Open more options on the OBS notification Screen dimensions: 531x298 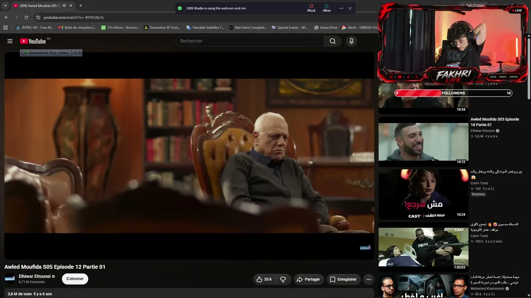coord(341,8)
